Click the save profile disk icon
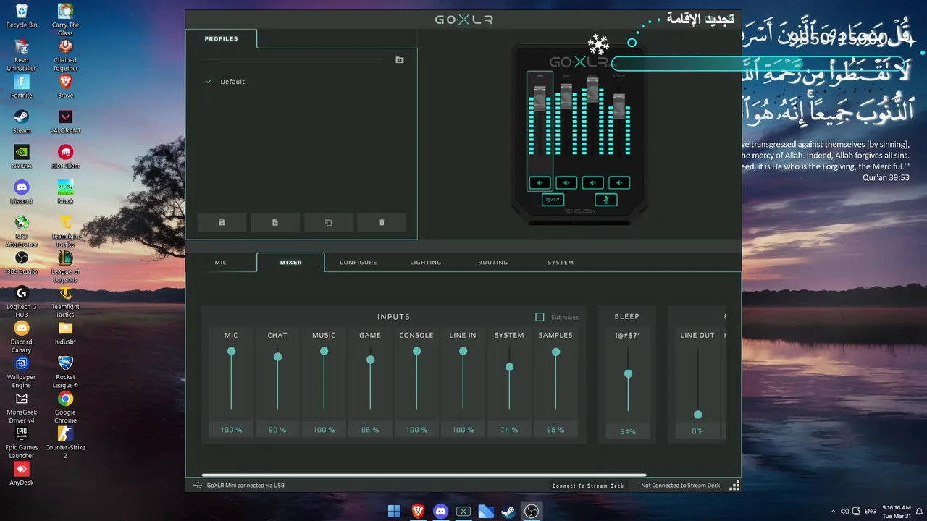Image resolution: width=927 pixels, height=521 pixels. click(x=222, y=222)
